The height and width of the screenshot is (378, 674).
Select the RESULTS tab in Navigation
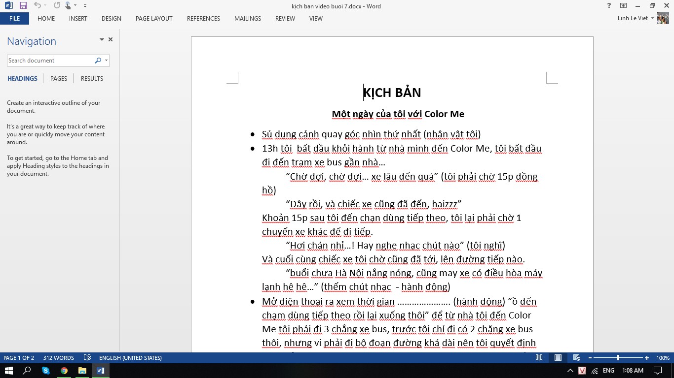(92, 79)
